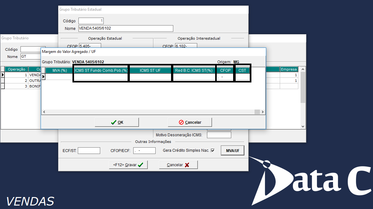
Task: Click scroll down arrow in Grupo Tributário window
Action: click(x=303, y=127)
